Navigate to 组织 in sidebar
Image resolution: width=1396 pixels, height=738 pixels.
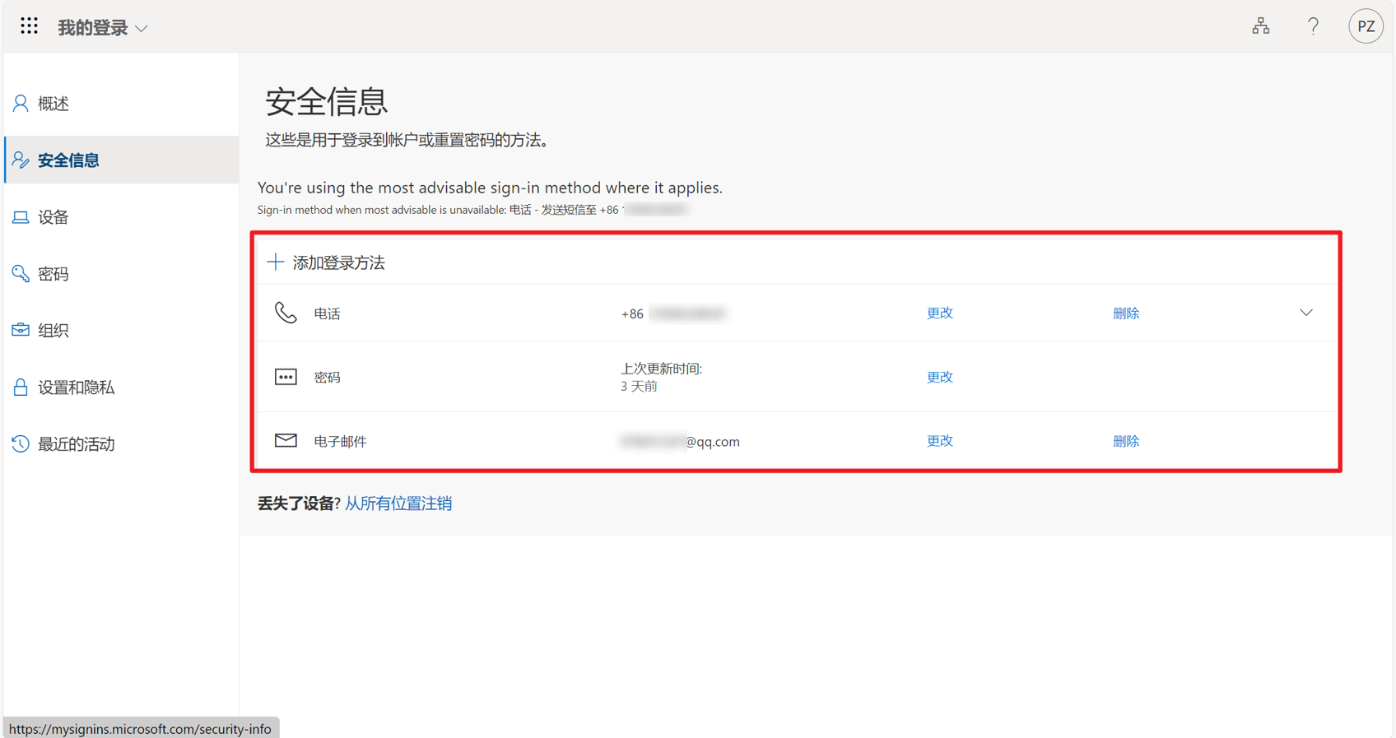tap(54, 331)
